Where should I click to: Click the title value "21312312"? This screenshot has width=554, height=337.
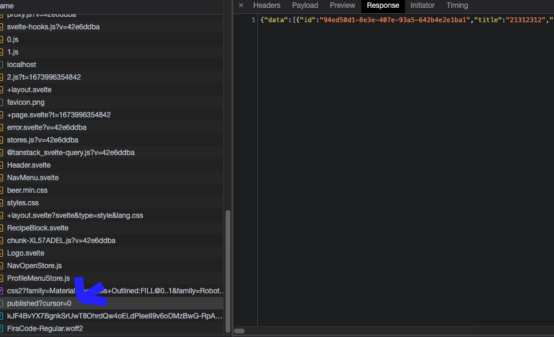point(525,20)
